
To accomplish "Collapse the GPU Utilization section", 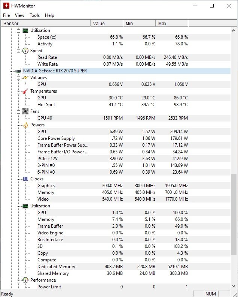I will [19, 206].
